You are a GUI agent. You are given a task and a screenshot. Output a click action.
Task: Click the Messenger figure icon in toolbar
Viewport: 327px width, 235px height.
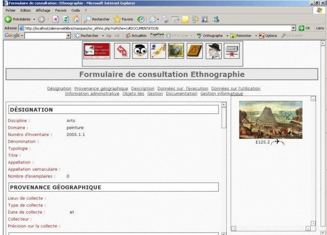coord(216,19)
